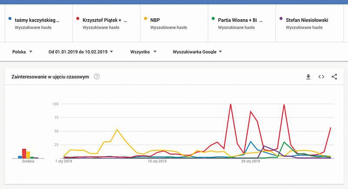The width and height of the screenshot is (348, 189).
Task: Edit the Stefan Niesiołowski search term
Action: point(307,20)
